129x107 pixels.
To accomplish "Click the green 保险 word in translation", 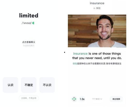I will pyautogui.click(x=75, y=64).
